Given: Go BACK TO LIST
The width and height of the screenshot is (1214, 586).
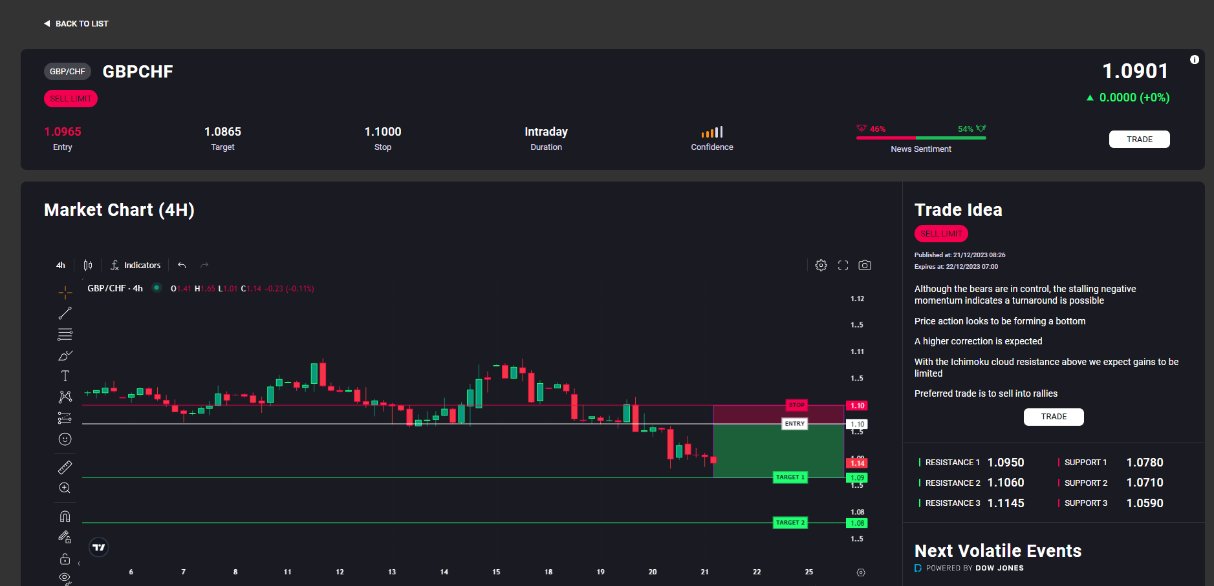Looking at the screenshot, I should point(76,23).
